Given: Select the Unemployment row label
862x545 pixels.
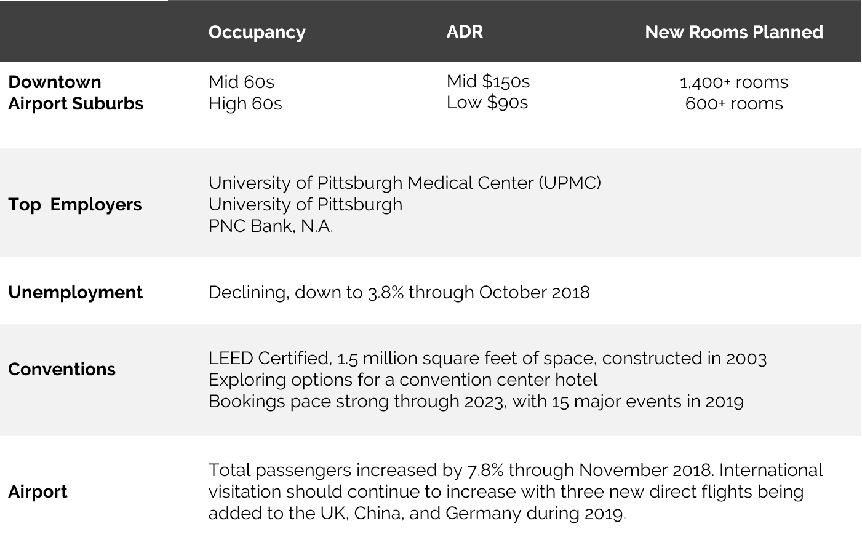Looking at the screenshot, I should pos(75,292).
